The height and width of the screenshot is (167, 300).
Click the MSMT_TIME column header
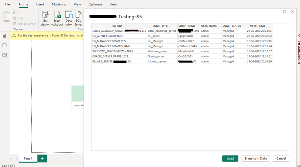point(259,26)
